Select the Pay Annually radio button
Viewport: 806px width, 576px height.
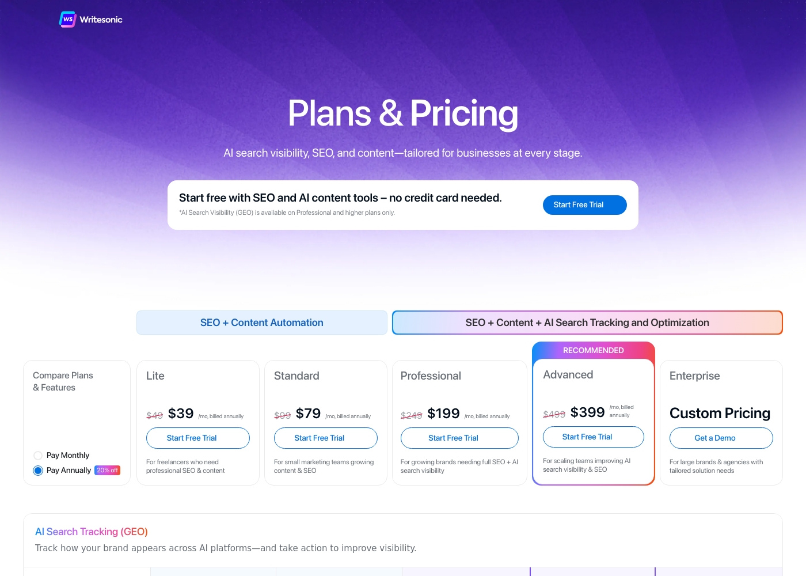tap(38, 471)
